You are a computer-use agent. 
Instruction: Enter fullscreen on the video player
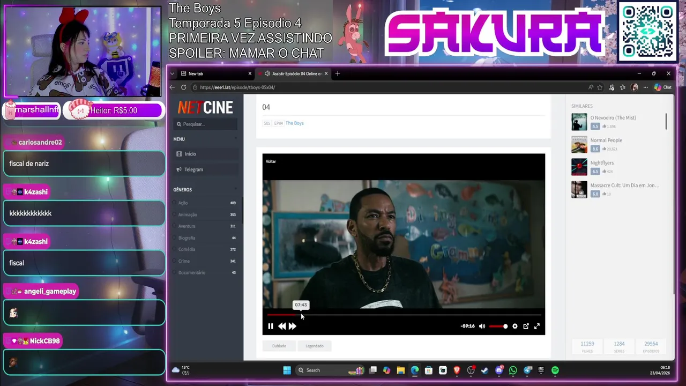(x=536, y=326)
